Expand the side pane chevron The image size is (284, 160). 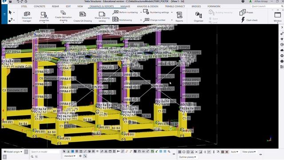click(x=282, y=27)
